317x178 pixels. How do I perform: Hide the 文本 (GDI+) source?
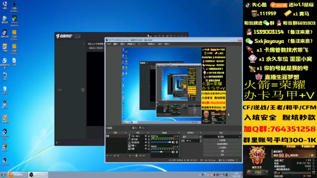click(145, 136)
